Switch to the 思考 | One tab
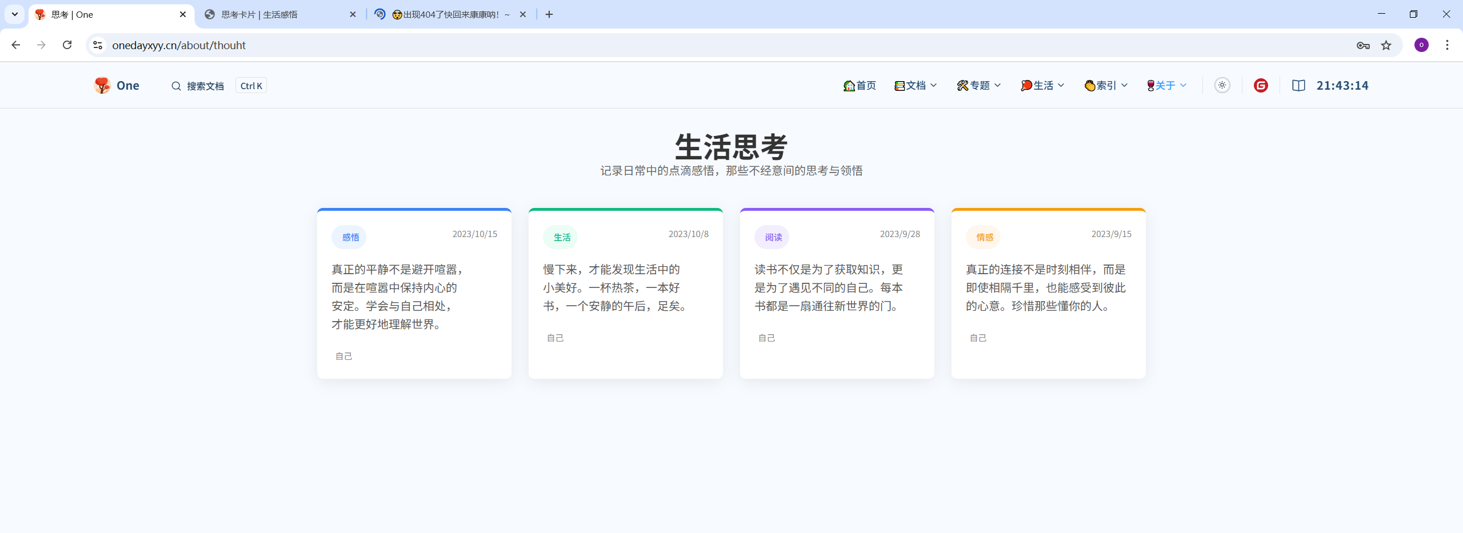 [x=111, y=14]
